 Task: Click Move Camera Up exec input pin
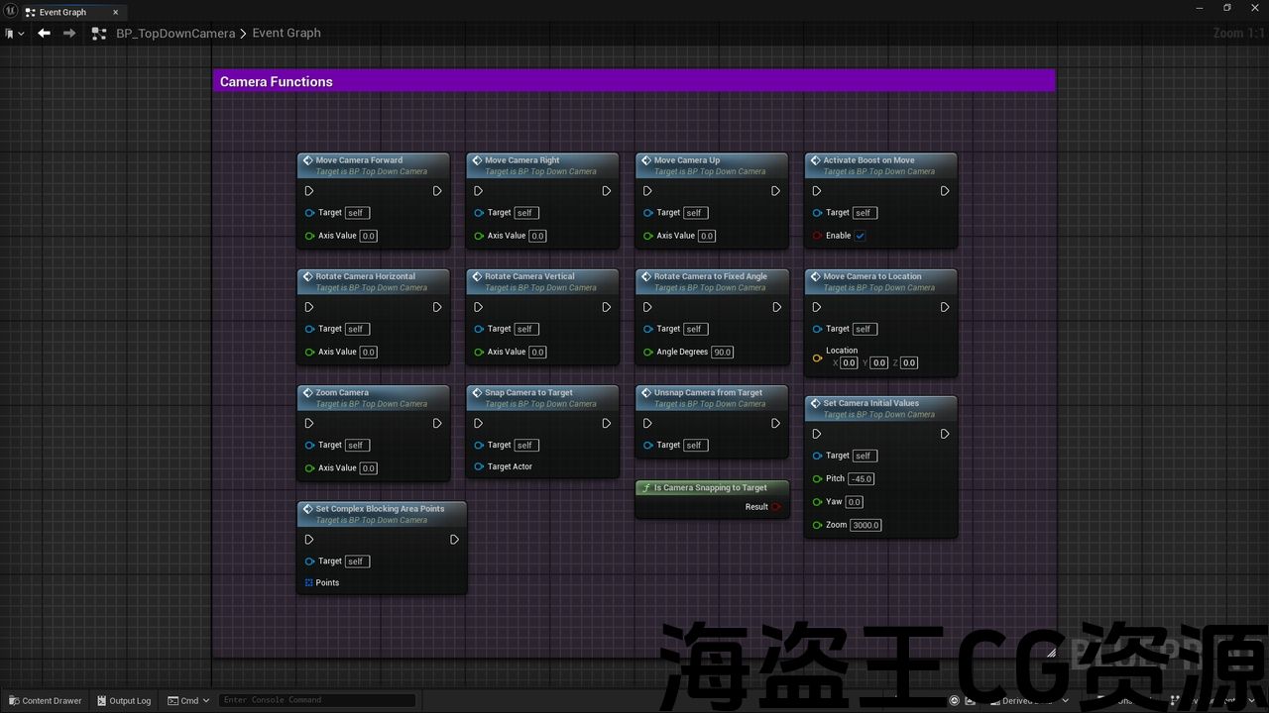pos(647,191)
